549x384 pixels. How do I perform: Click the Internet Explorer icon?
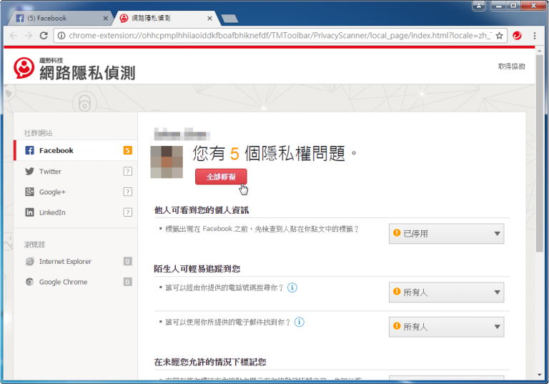point(30,262)
